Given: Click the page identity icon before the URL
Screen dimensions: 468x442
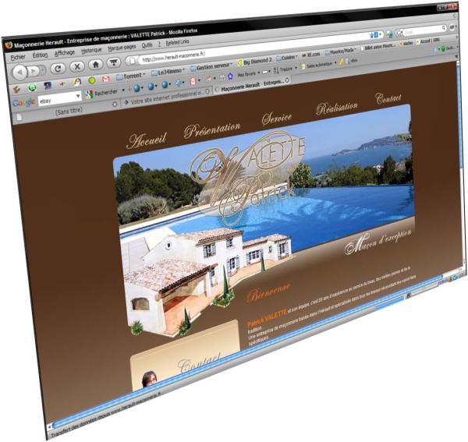Looking at the screenshot, I should (132, 61).
